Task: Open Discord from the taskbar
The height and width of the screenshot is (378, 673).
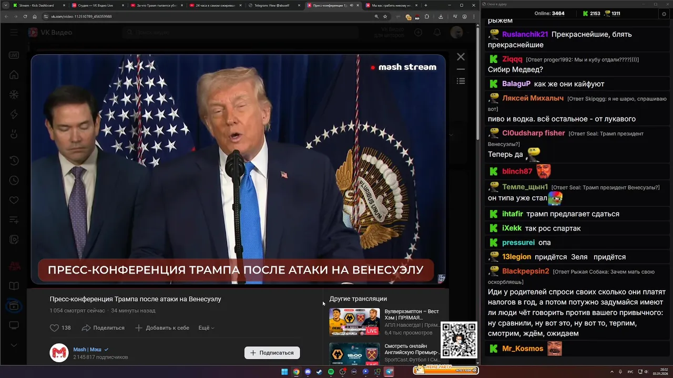Action: click(308, 372)
